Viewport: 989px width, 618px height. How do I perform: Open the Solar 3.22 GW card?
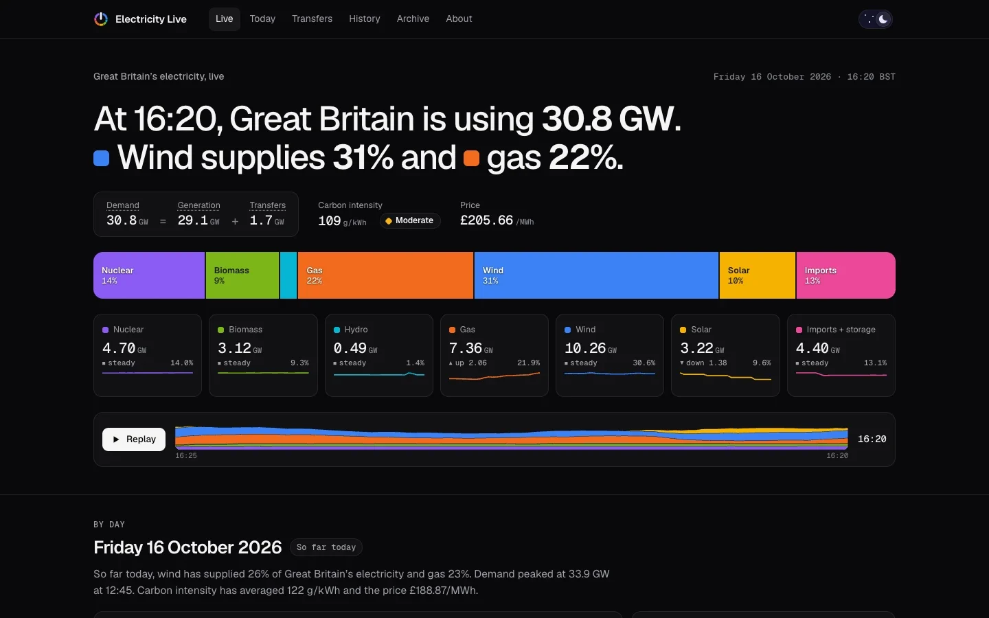tap(725, 355)
